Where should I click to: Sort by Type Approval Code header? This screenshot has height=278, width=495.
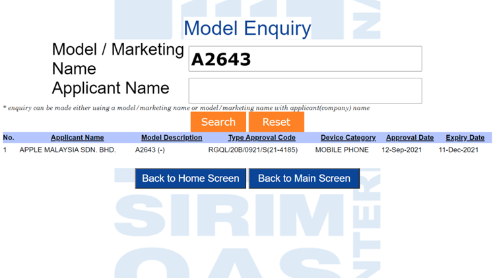point(262,138)
